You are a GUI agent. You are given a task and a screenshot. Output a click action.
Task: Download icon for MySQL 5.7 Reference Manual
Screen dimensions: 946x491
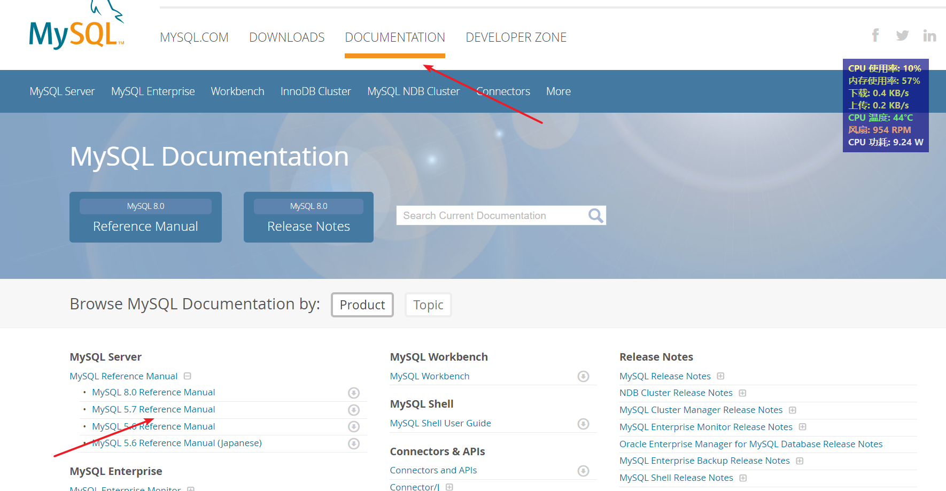tap(354, 410)
